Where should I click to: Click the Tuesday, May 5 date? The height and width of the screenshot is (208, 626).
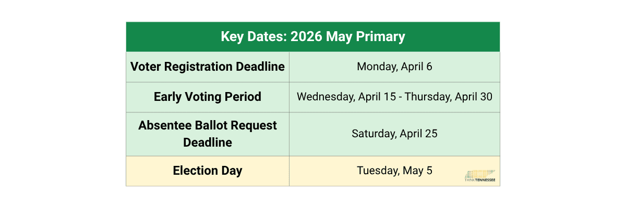(394, 171)
